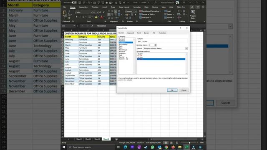
Task: Open Chrome from the taskbar
Action: 166,147
